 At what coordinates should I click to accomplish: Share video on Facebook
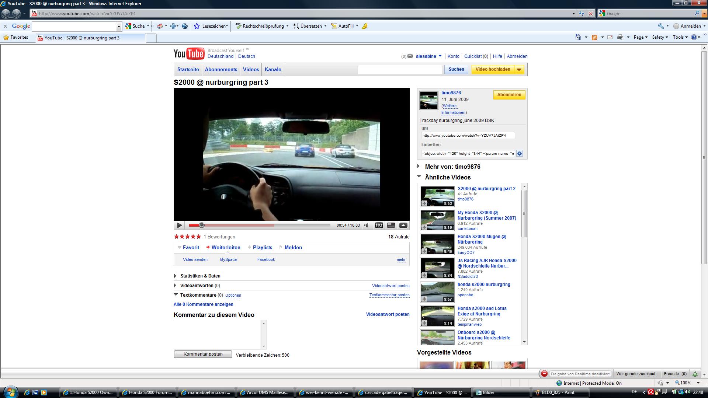point(266,259)
